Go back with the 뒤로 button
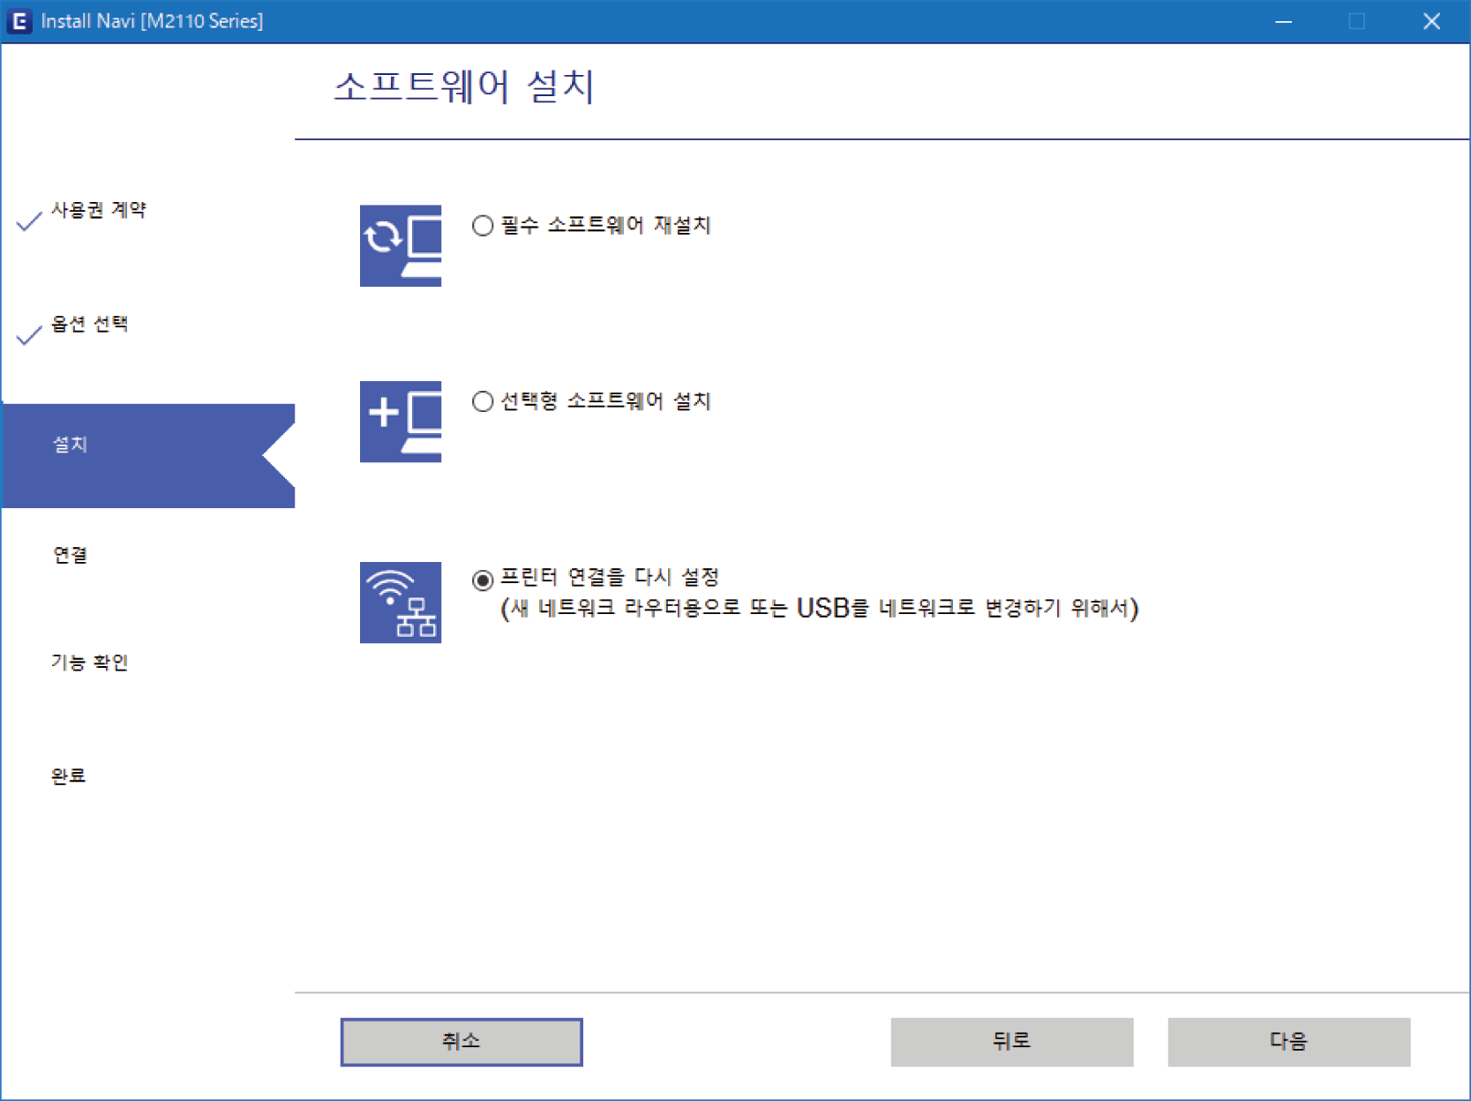This screenshot has width=1471, height=1101. [x=1011, y=1042]
